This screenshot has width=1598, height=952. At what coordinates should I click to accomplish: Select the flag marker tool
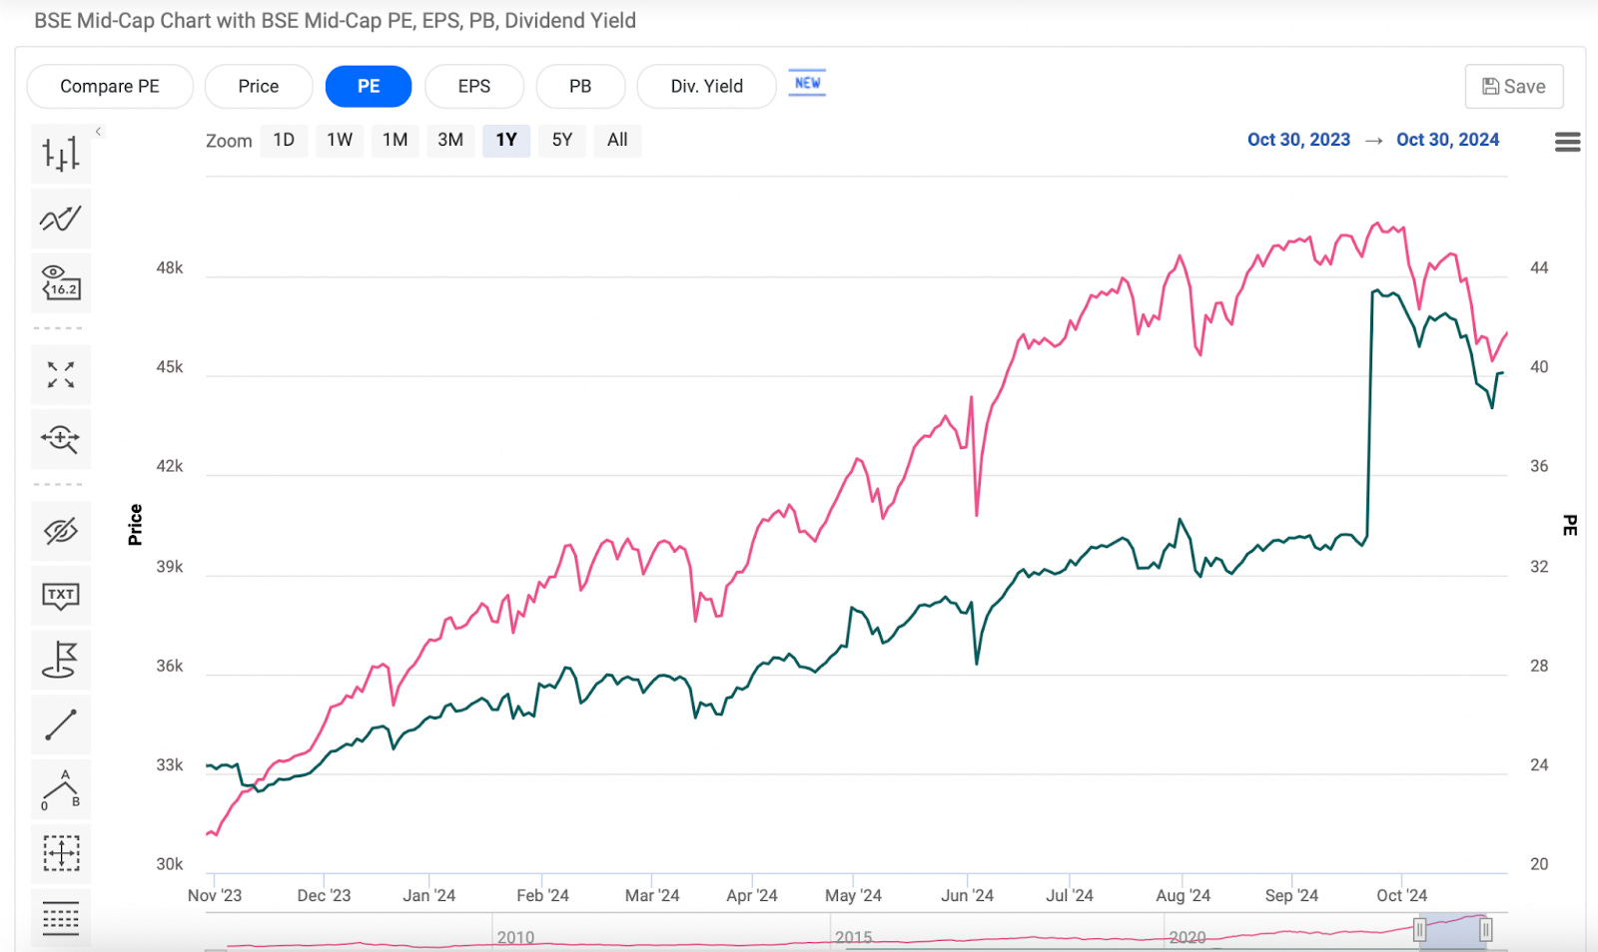[x=61, y=660]
